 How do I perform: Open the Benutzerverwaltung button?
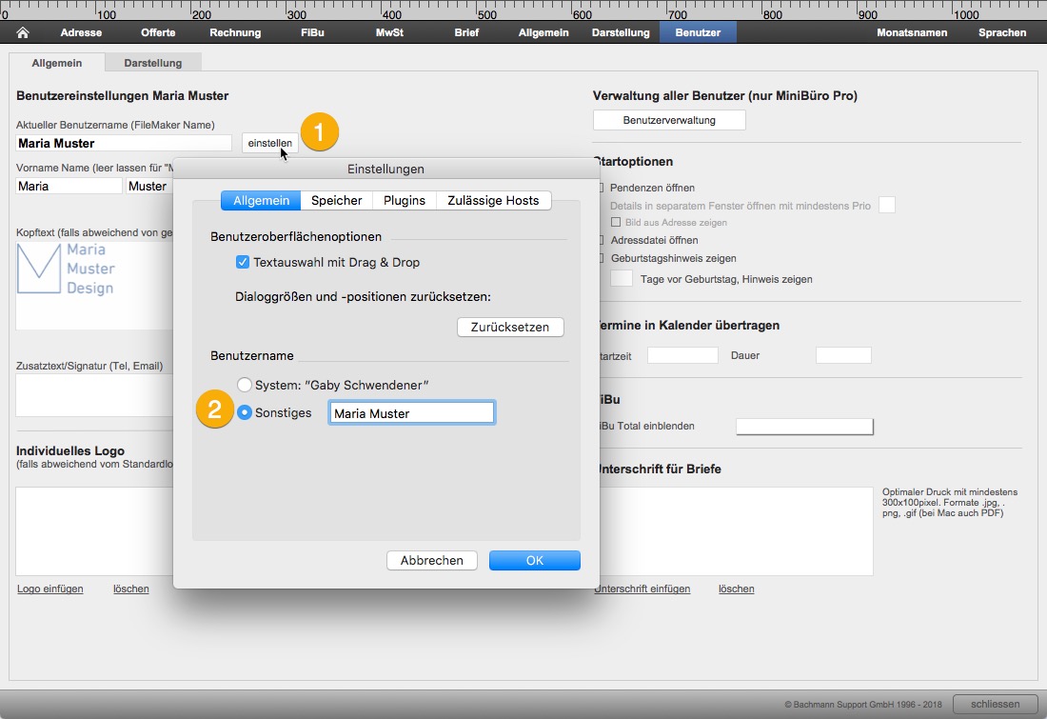pyautogui.click(x=669, y=120)
